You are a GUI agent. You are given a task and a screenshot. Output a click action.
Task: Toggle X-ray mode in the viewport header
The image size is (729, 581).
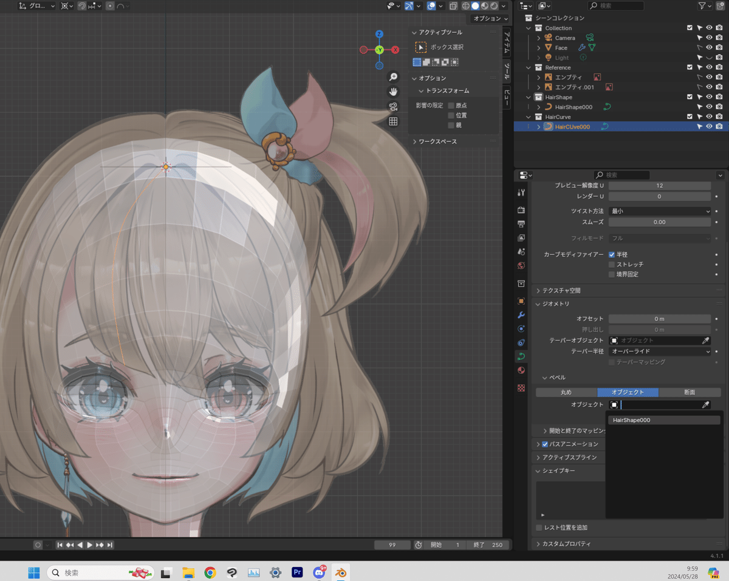454,5
